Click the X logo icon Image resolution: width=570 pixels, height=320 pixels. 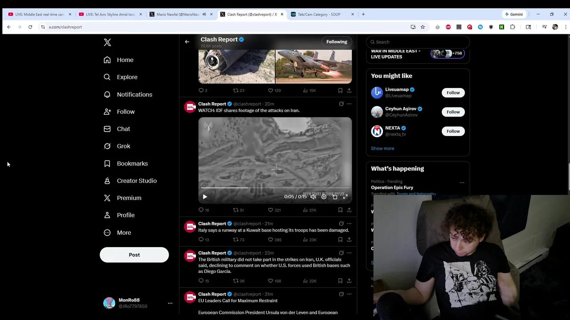point(107,42)
